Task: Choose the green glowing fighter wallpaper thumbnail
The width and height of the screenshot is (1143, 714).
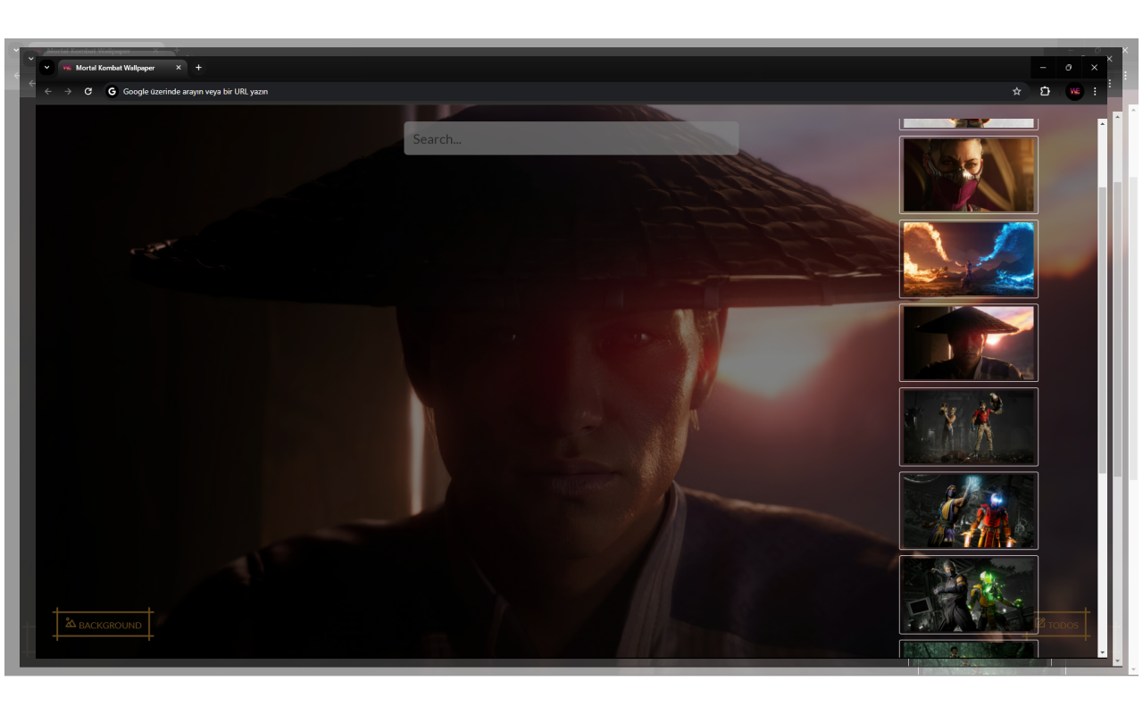Action: pos(969,594)
